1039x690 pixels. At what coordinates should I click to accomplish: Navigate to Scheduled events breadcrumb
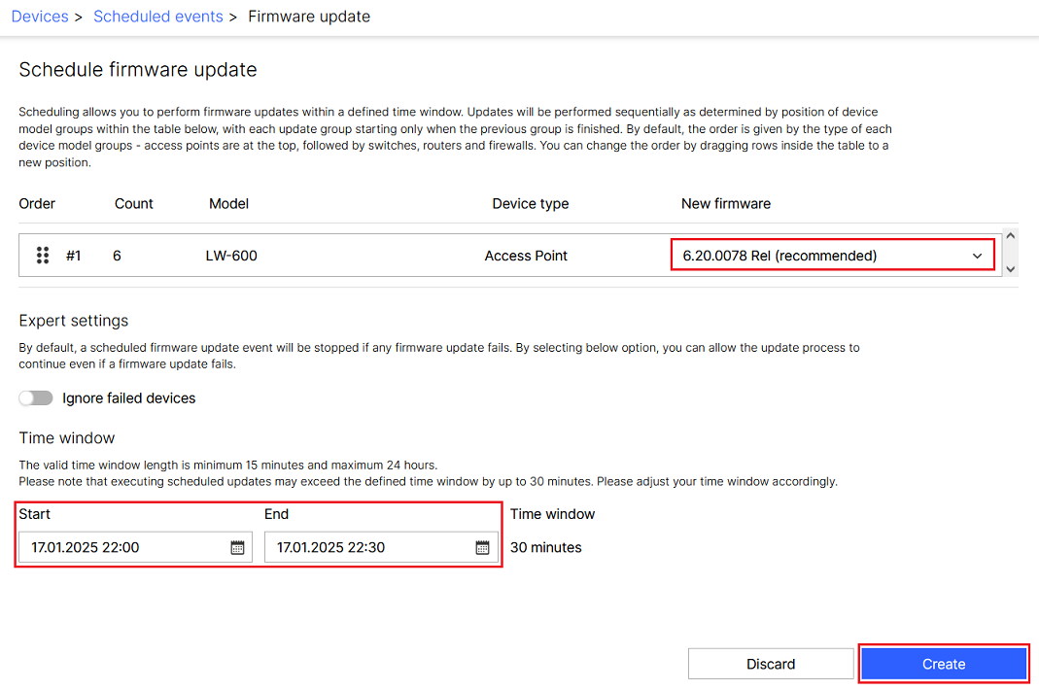(x=157, y=17)
